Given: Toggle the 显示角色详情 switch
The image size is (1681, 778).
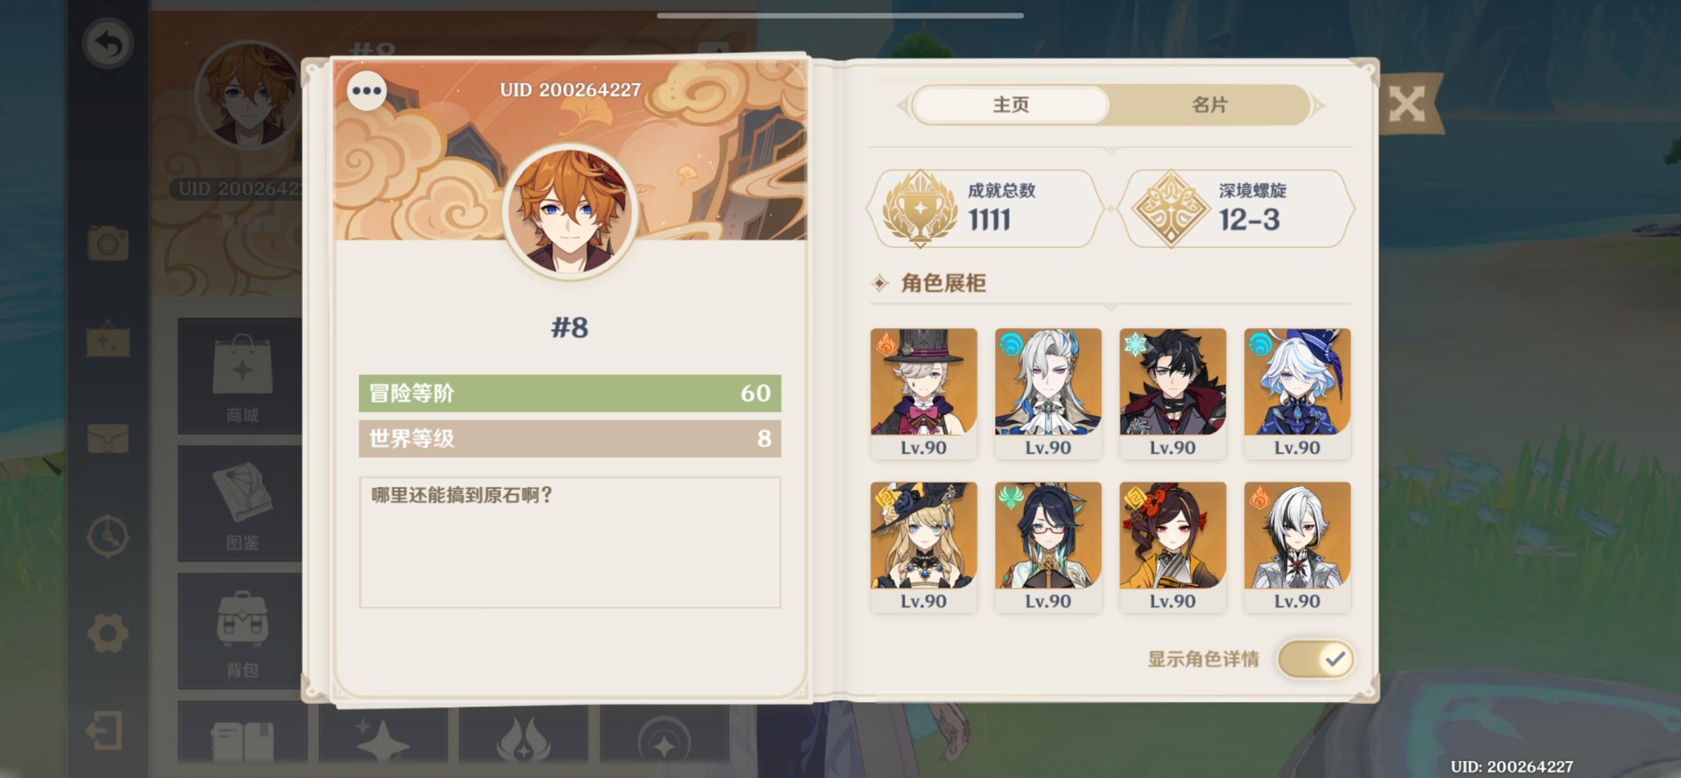Looking at the screenshot, I should [1316, 659].
